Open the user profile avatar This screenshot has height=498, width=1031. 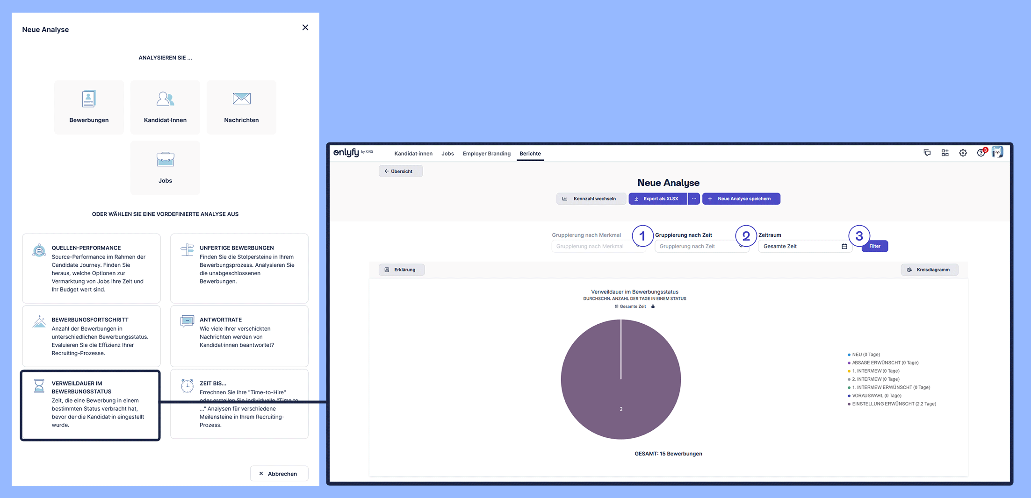pos(997,152)
